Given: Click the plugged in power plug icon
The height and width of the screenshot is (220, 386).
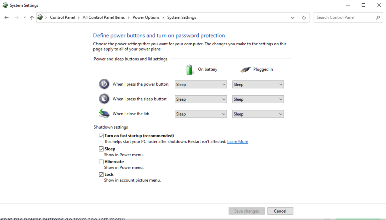Looking at the screenshot, I should pyautogui.click(x=245, y=70).
